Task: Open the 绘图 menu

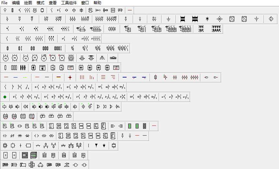Action: click(28, 3)
